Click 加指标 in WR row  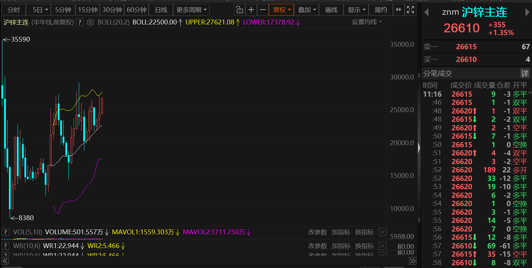coord(341,246)
